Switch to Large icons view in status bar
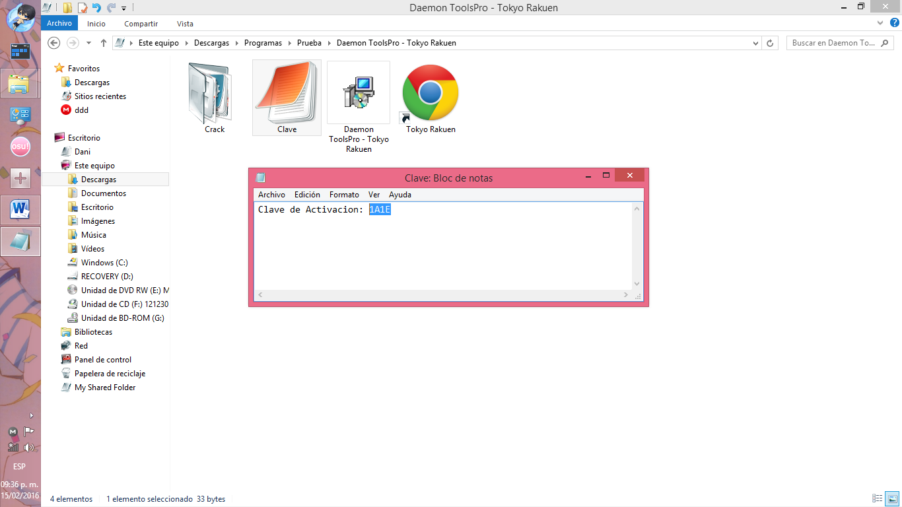The image size is (902, 507). click(892, 499)
